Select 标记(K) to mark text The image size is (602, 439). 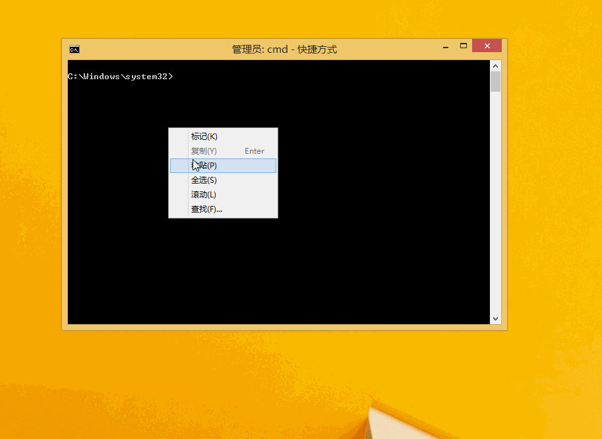[x=204, y=136]
